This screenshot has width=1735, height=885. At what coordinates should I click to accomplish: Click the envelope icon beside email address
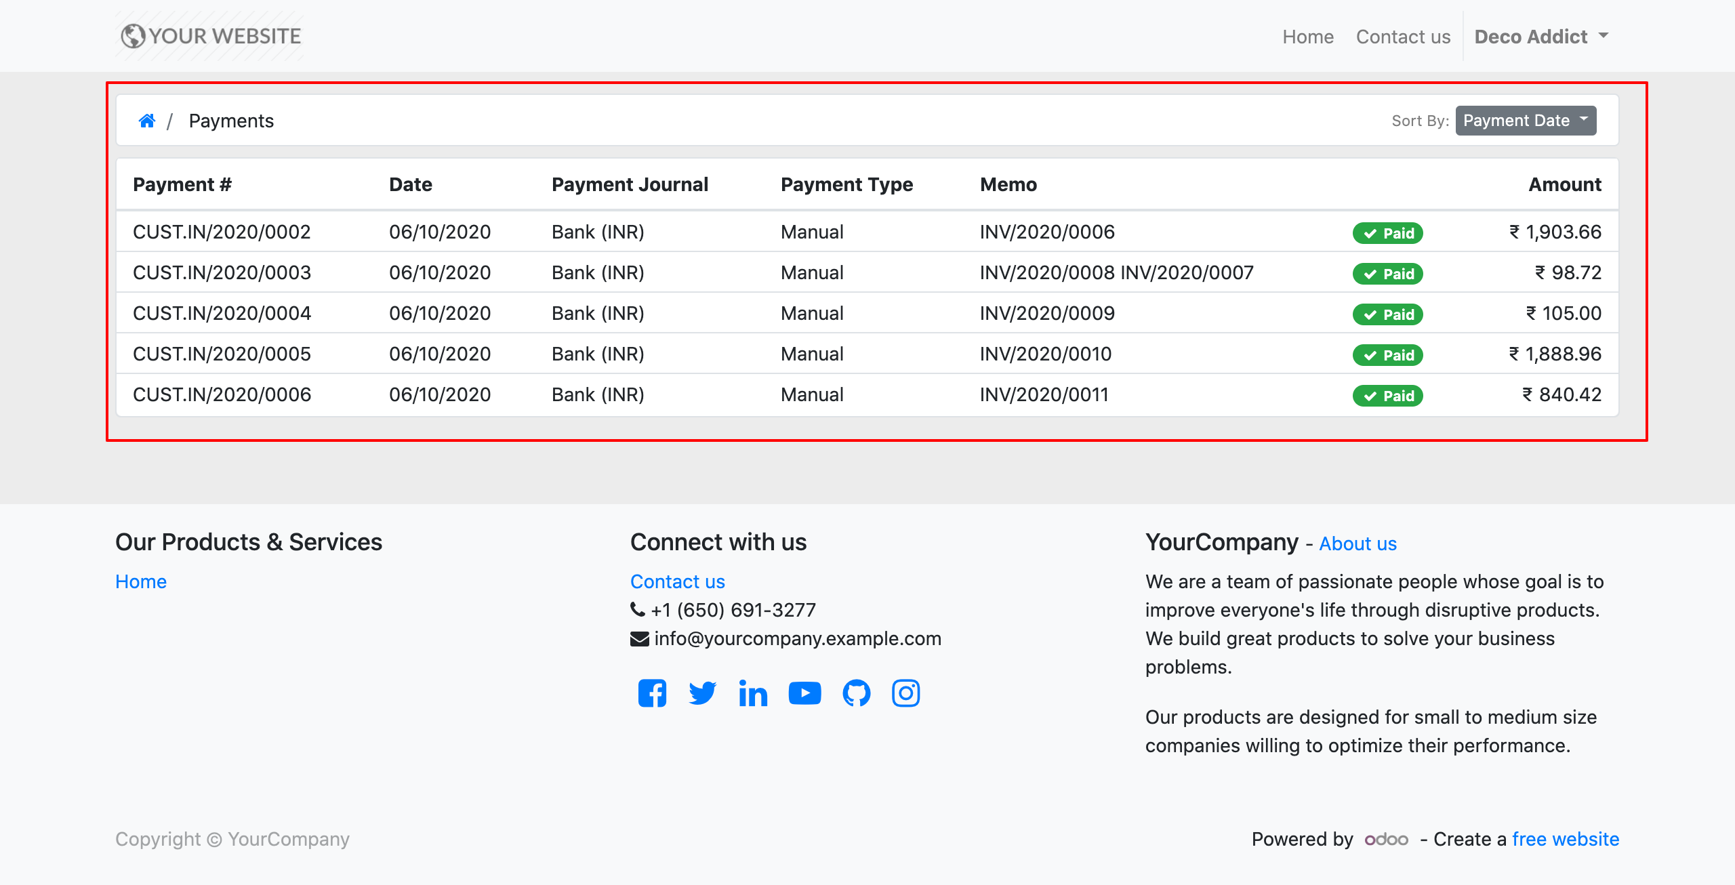[640, 639]
